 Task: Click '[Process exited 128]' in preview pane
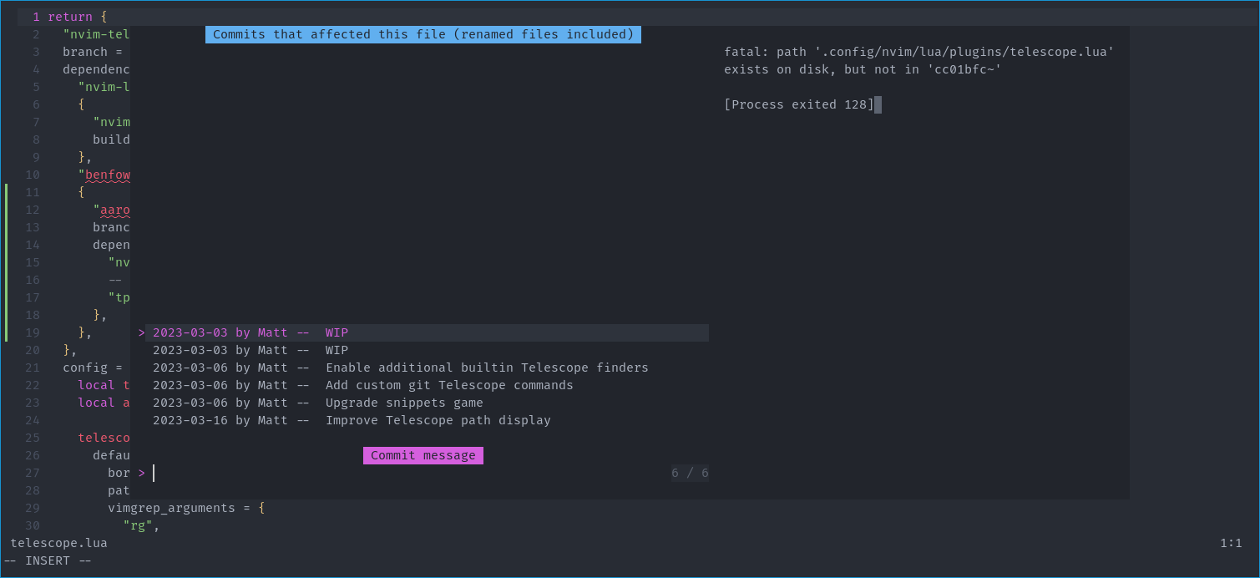(799, 104)
